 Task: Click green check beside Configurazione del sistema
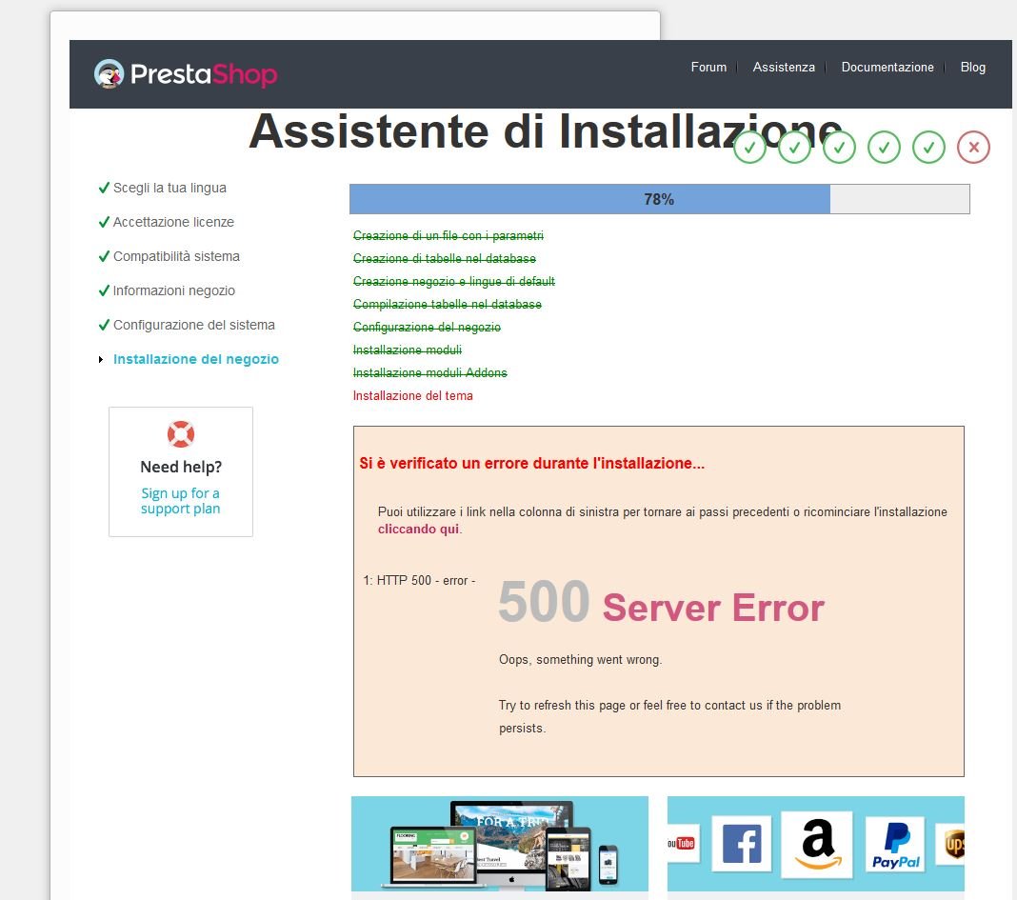[x=104, y=325]
